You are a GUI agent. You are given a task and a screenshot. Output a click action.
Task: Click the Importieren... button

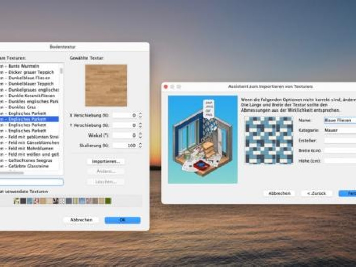tap(106, 161)
